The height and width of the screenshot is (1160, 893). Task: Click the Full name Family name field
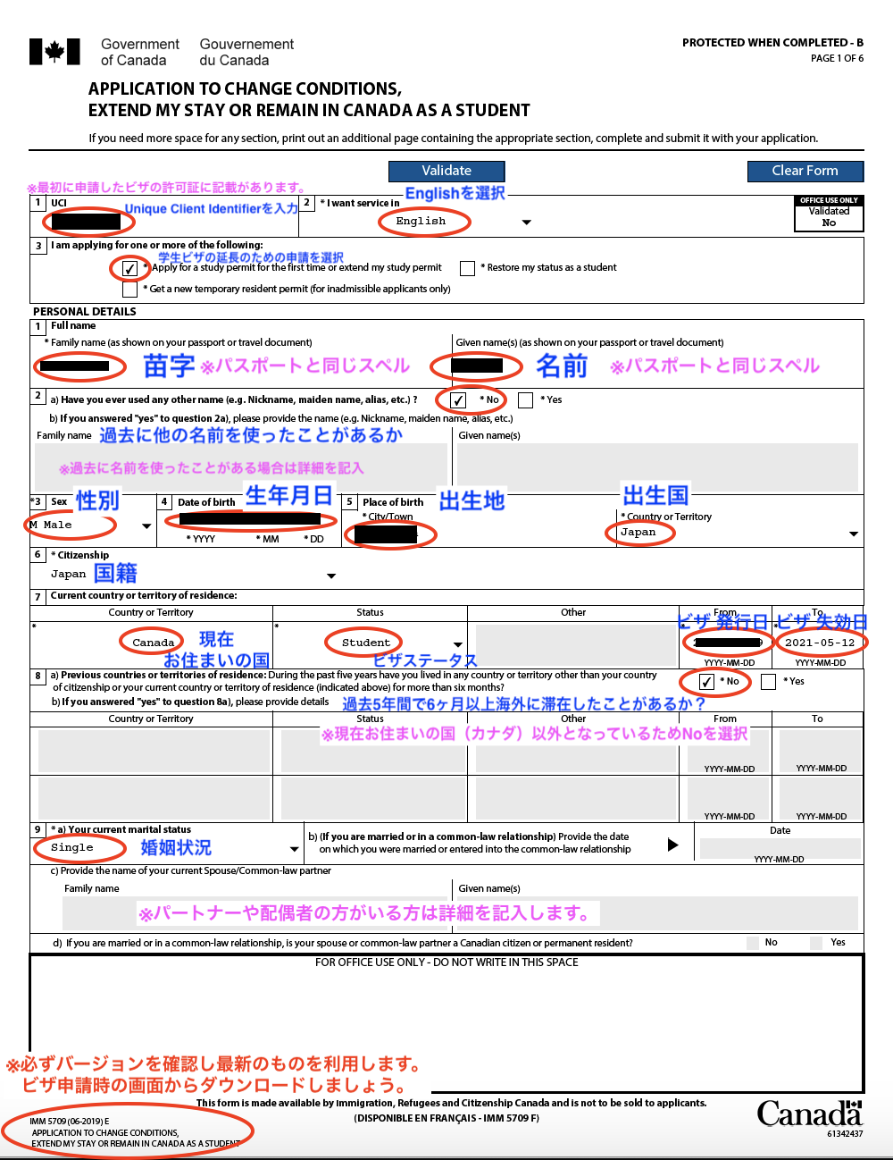pos(241,366)
